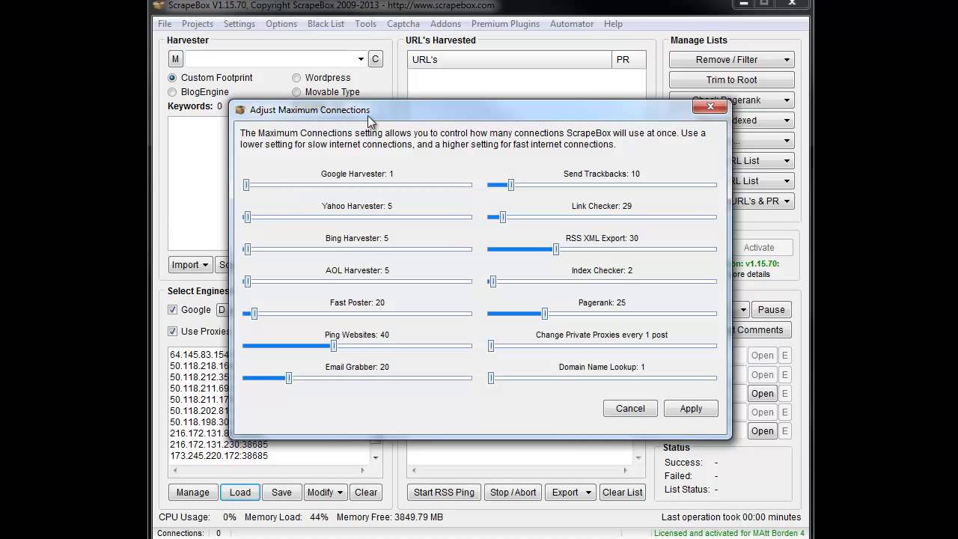
Task: Click the URL's column header
Action: (509, 60)
